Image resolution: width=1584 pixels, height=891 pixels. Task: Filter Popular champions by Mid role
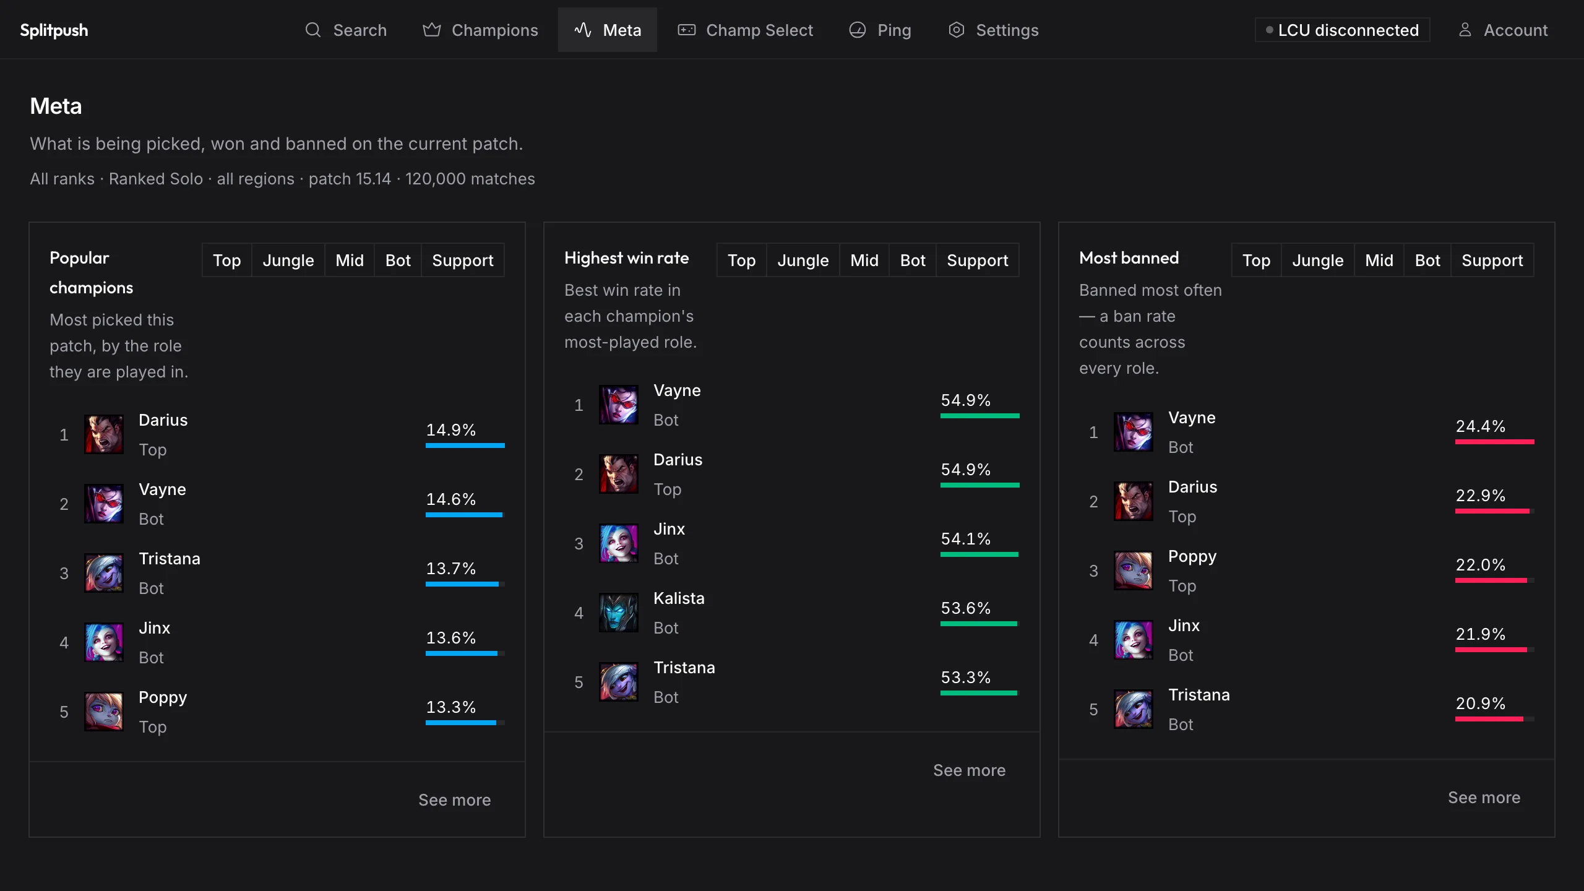[x=350, y=260]
